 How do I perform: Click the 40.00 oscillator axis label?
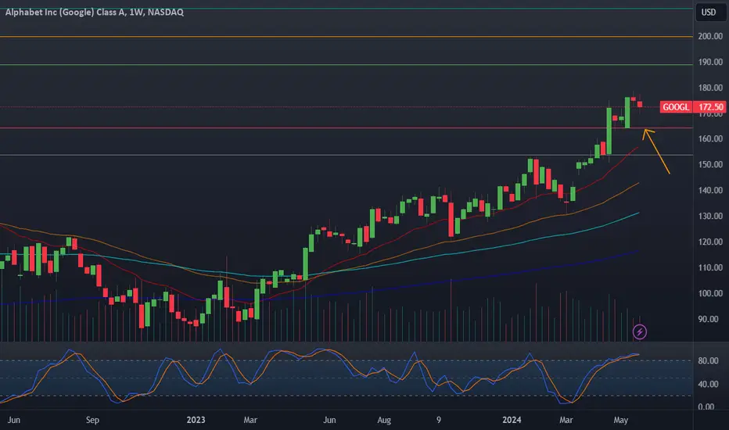click(x=708, y=384)
